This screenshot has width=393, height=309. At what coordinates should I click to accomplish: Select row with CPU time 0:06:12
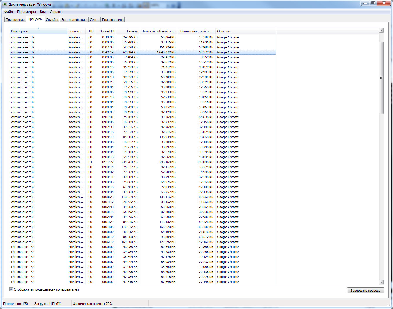143,242
